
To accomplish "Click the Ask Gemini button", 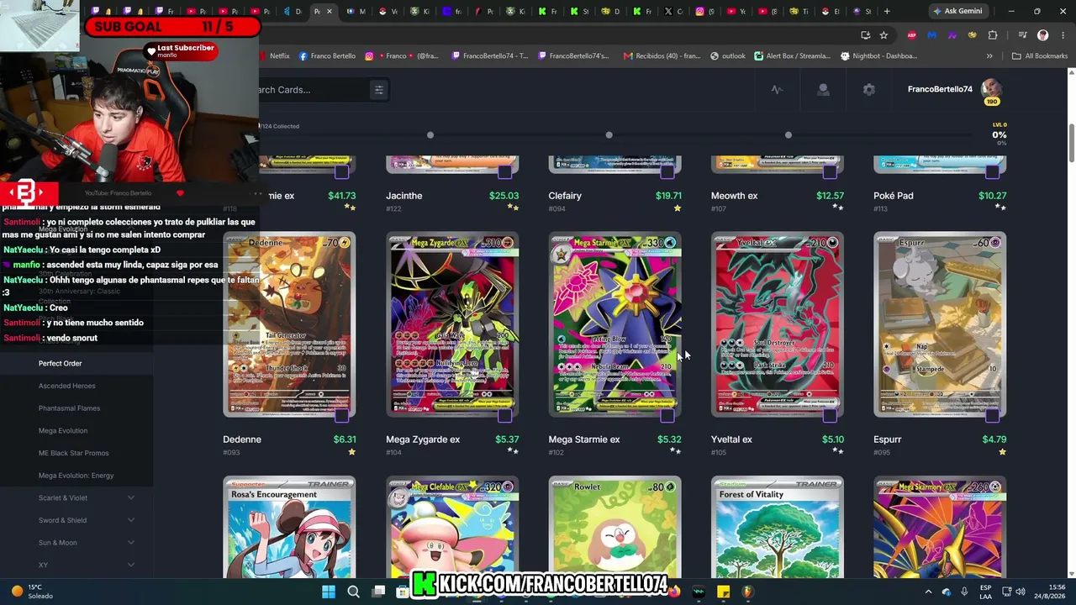I will tap(957, 12).
